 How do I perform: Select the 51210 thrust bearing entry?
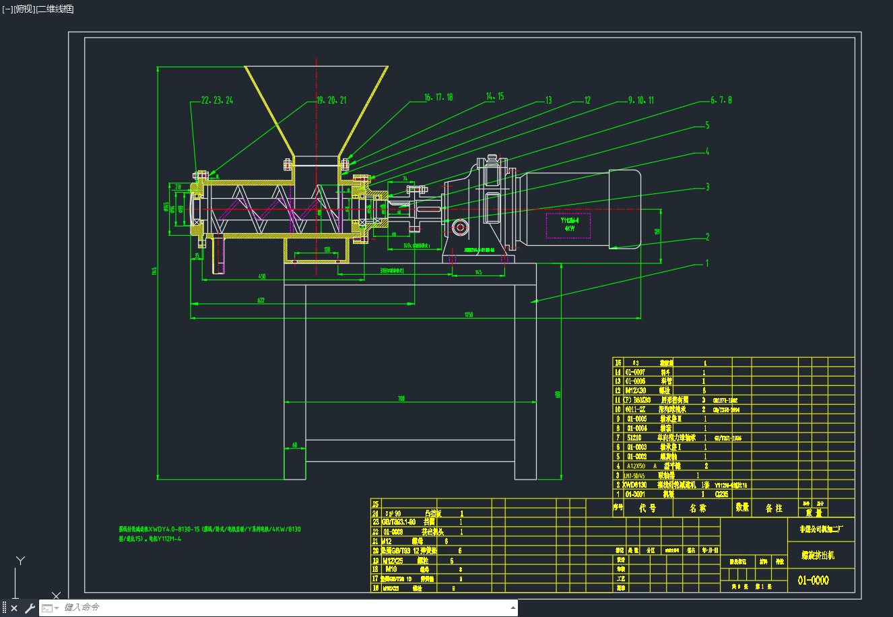coord(634,438)
